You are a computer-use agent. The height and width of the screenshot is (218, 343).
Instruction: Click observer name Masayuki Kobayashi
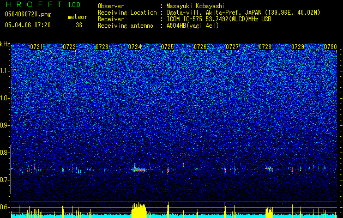(x=196, y=6)
